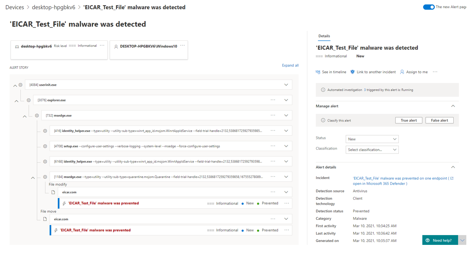472x253 pixels.
Task: Click file icon of File modify eicar.com
Action: [x=53, y=192]
